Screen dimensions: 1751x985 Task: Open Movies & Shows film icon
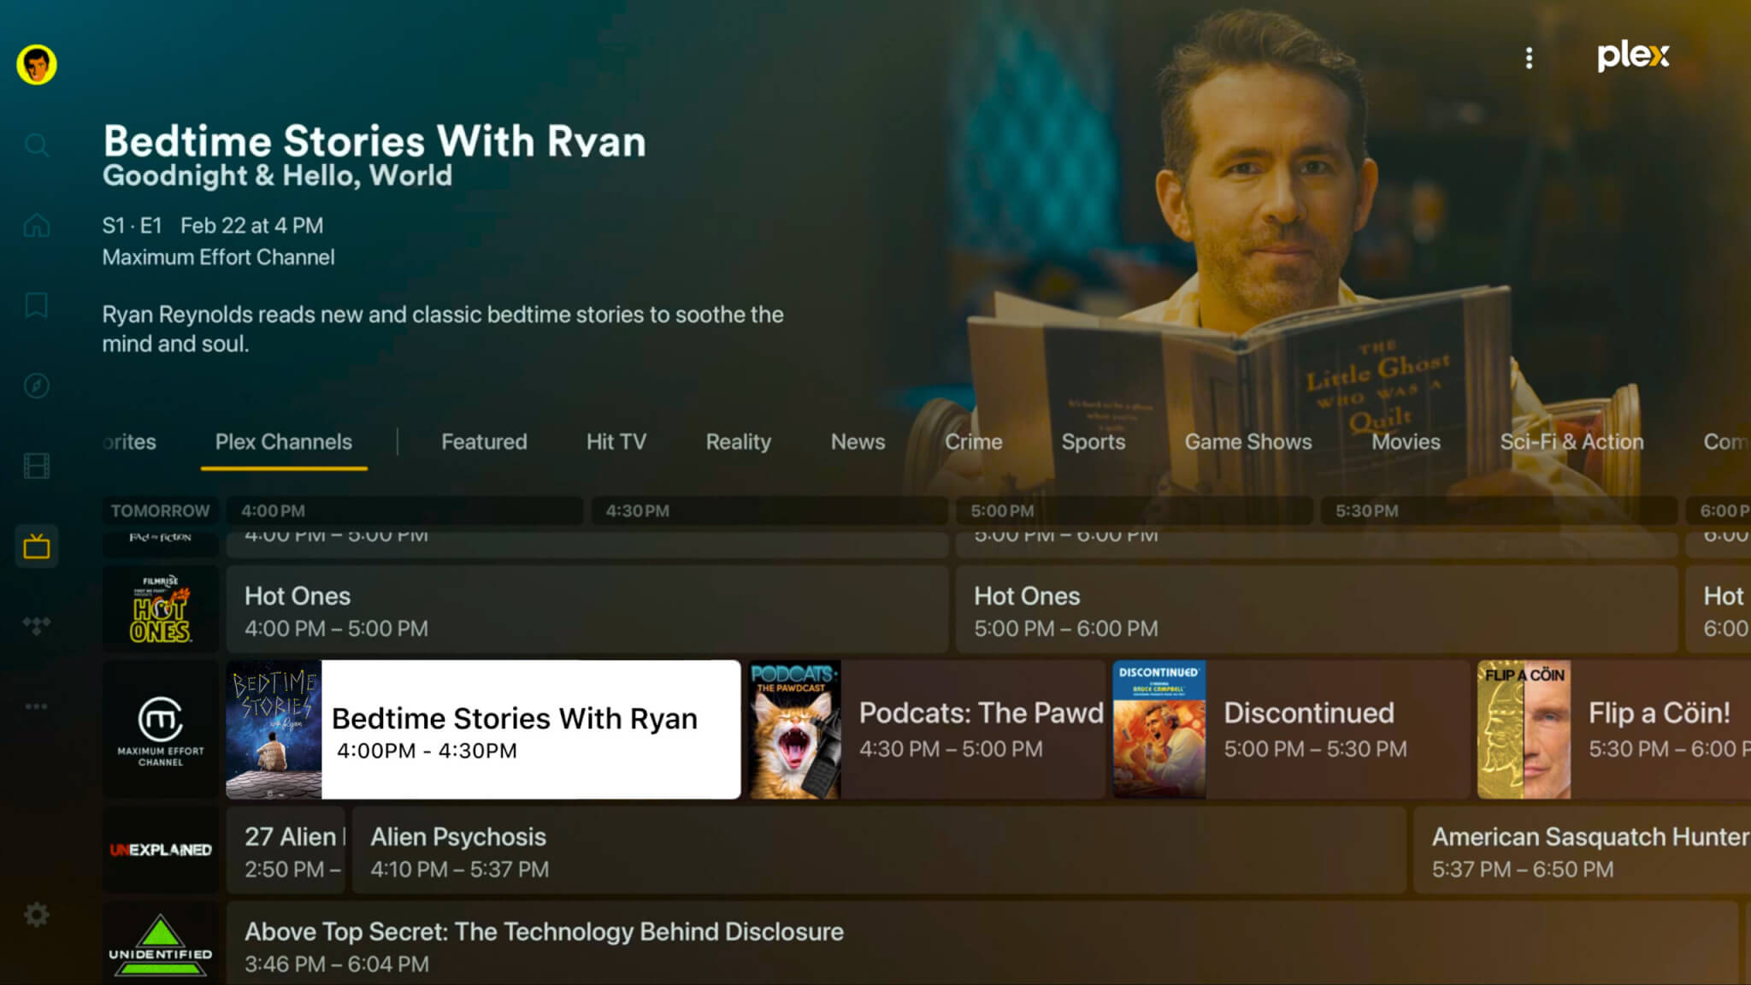pyautogui.click(x=37, y=466)
